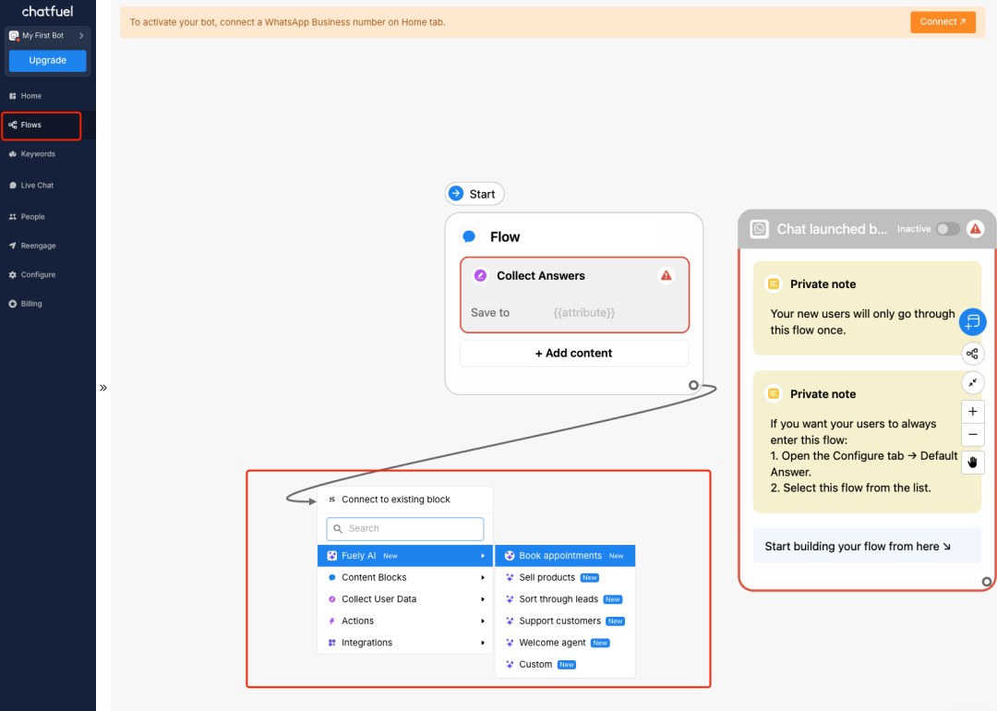Image resolution: width=997 pixels, height=711 pixels.
Task: Choose Welcome agent option
Action: [x=565, y=643]
